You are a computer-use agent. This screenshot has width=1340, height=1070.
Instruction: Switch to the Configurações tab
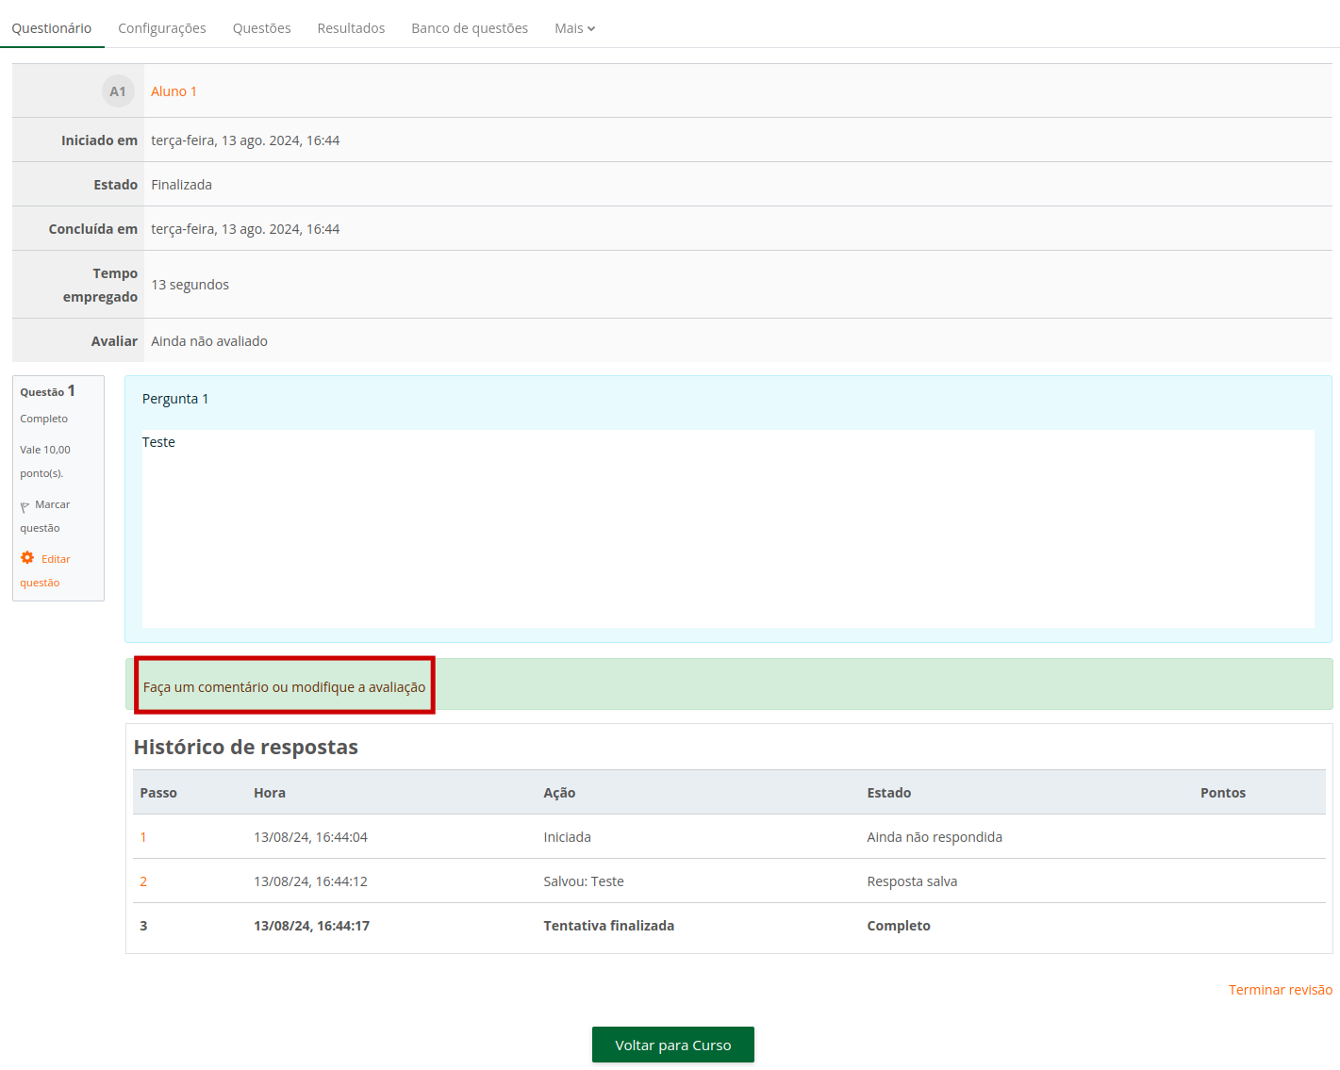162,28
